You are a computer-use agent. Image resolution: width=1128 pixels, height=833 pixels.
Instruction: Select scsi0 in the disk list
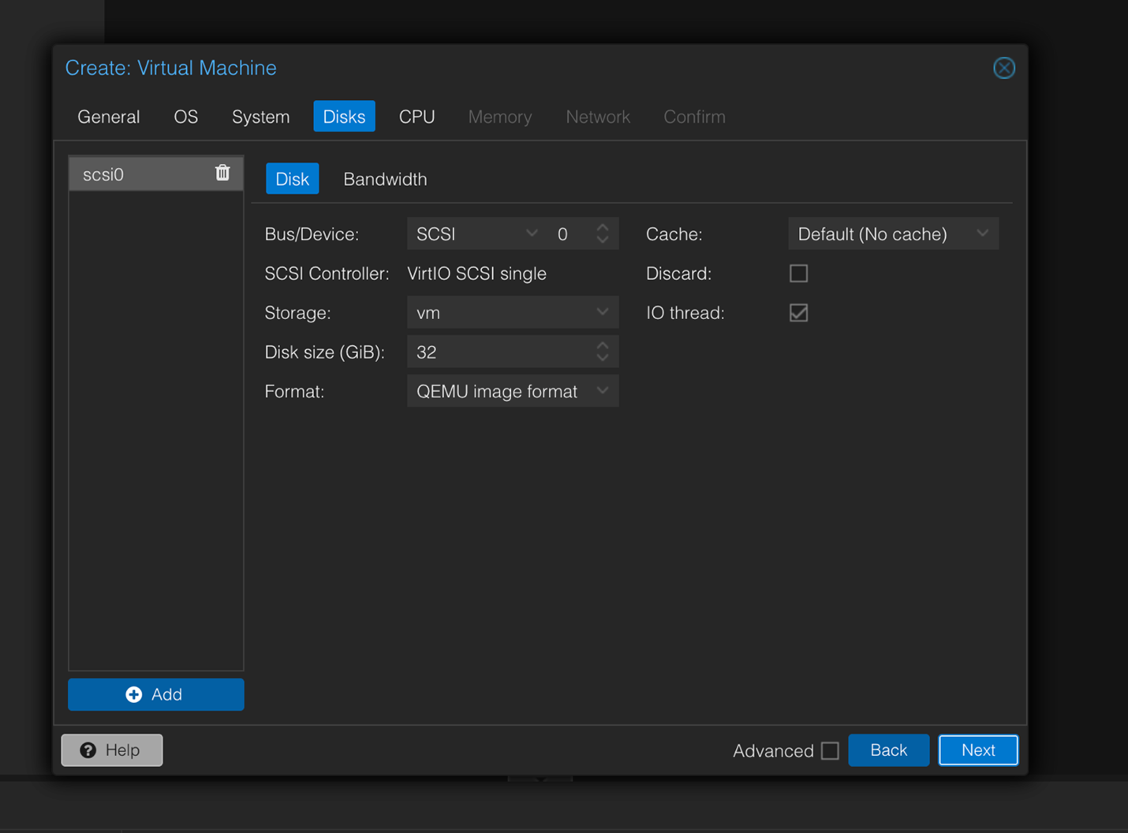134,174
